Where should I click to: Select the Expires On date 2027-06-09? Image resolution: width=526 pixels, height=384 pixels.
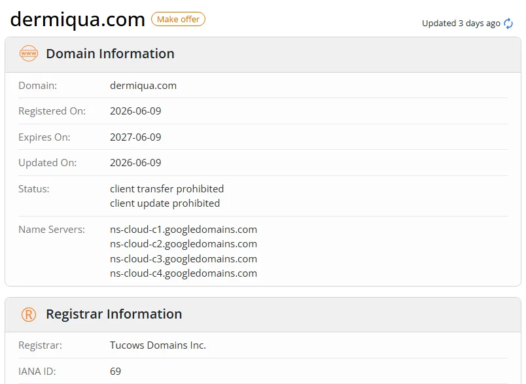coord(135,137)
